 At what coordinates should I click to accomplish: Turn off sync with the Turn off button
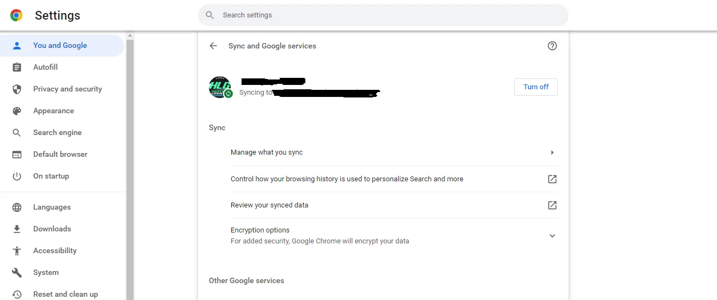[536, 87]
